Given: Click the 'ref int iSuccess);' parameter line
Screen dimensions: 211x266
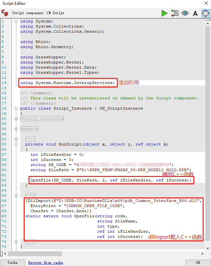Looking at the screenshot, I should pos(120,237).
